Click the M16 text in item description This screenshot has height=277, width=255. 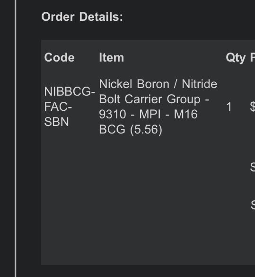point(185,114)
